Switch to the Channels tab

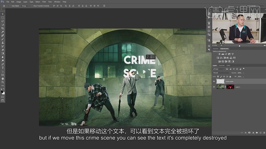[222, 65]
